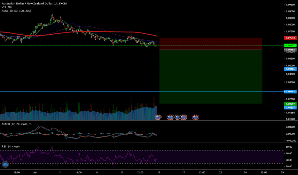The image size is (298, 175).
Task: Click the RSI scale 20.00 label
Action: (x=289, y=166)
